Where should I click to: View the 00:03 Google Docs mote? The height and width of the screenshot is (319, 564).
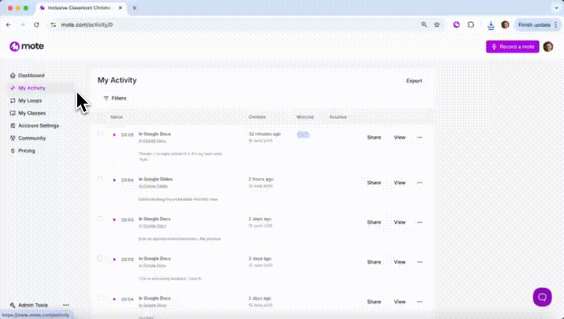400,263
